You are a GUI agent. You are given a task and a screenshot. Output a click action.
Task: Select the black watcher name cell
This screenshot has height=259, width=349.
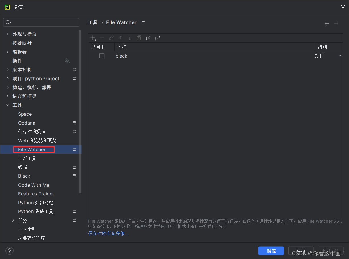(x=121, y=56)
